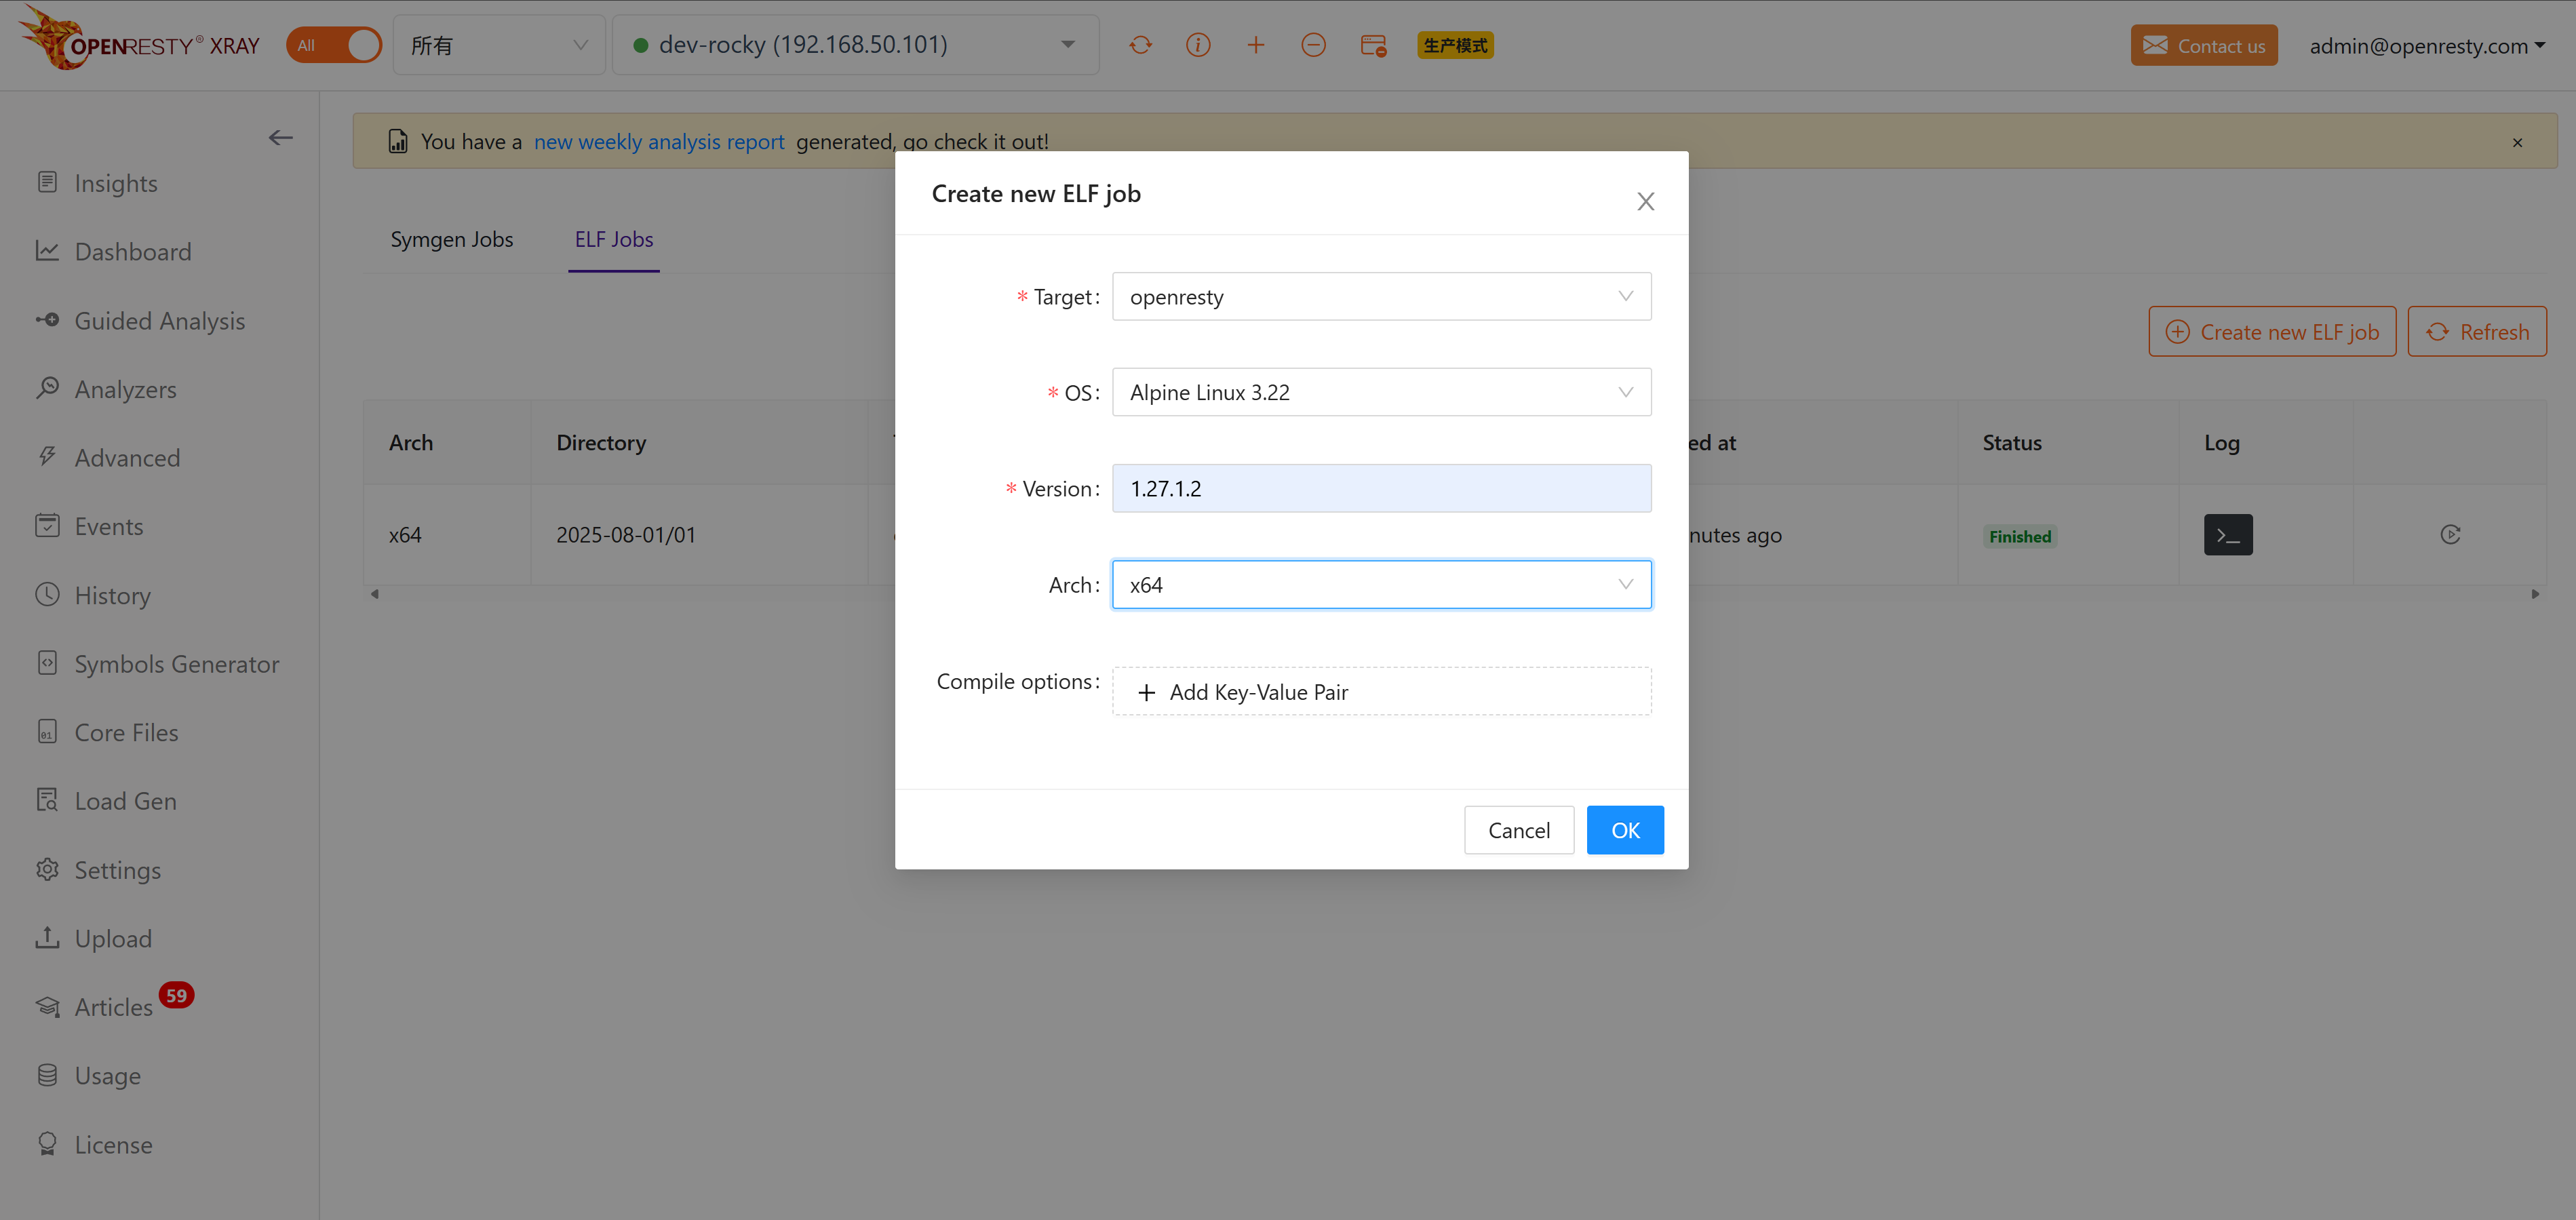
Task: Open Advanced in the sidebar
Action: [x=127, y=457]
